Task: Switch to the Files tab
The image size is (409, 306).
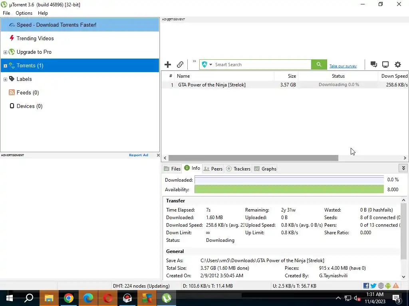Action: (172, 169)
